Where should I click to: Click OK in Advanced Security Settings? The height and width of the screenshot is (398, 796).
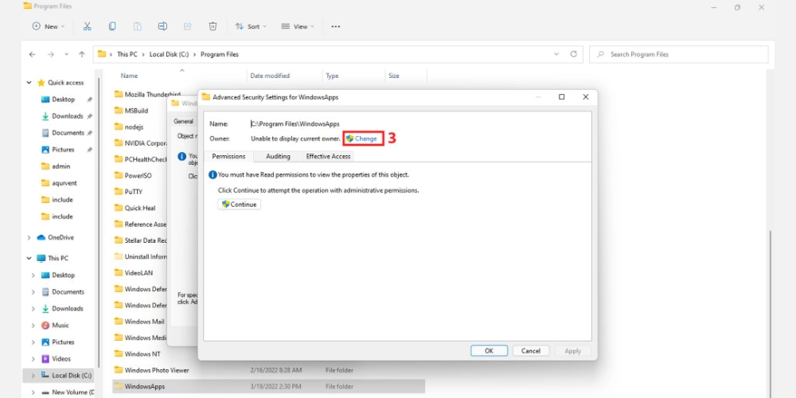click(x=489, y=351)
